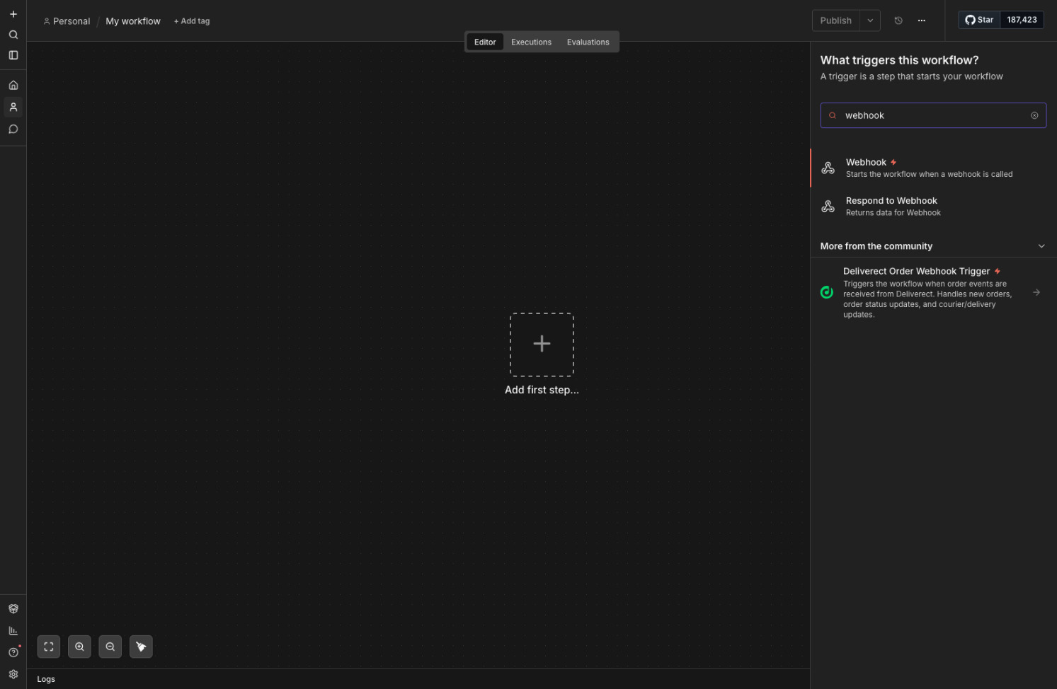The height and width of the screenshot is (689, 1057).
Task: Switch to the Evaluations tab
Action: tap(588, 42)
